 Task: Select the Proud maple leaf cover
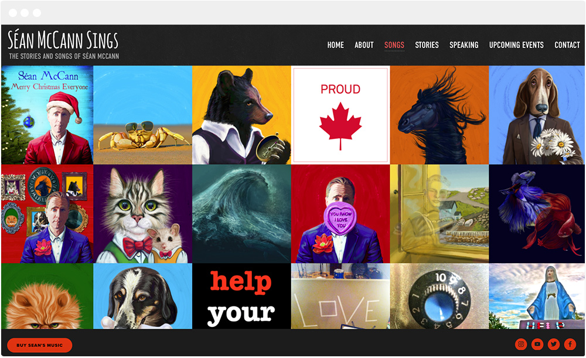(x=340, y=115)
